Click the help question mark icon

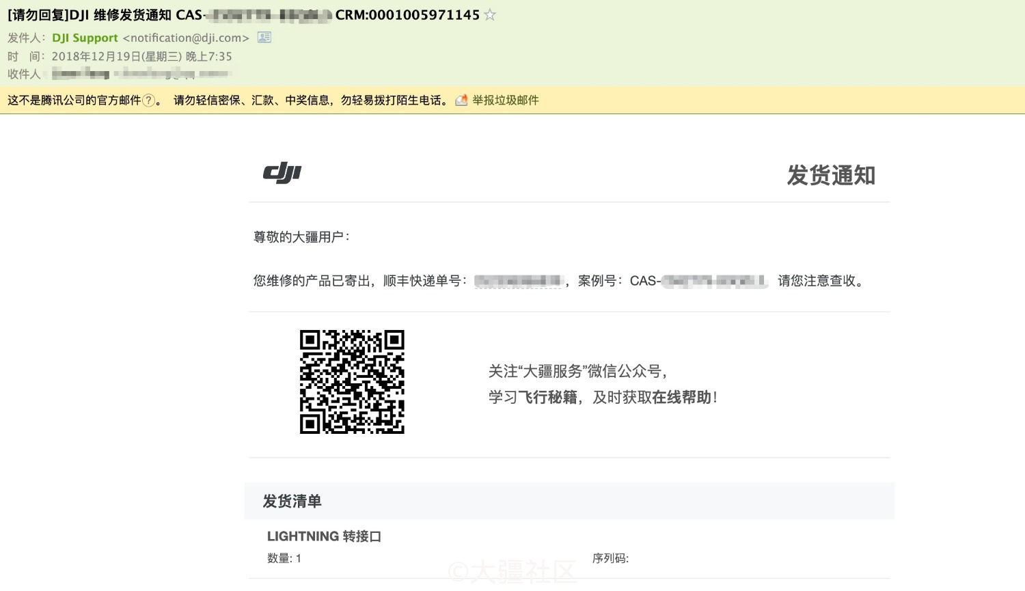[x=148, y=100]
